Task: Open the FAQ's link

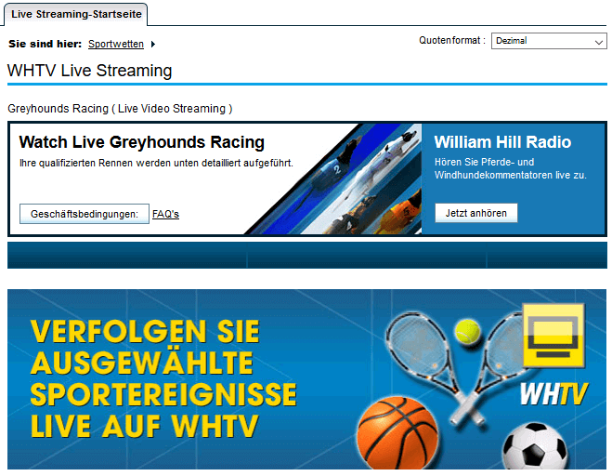Action: click(165, 214)
